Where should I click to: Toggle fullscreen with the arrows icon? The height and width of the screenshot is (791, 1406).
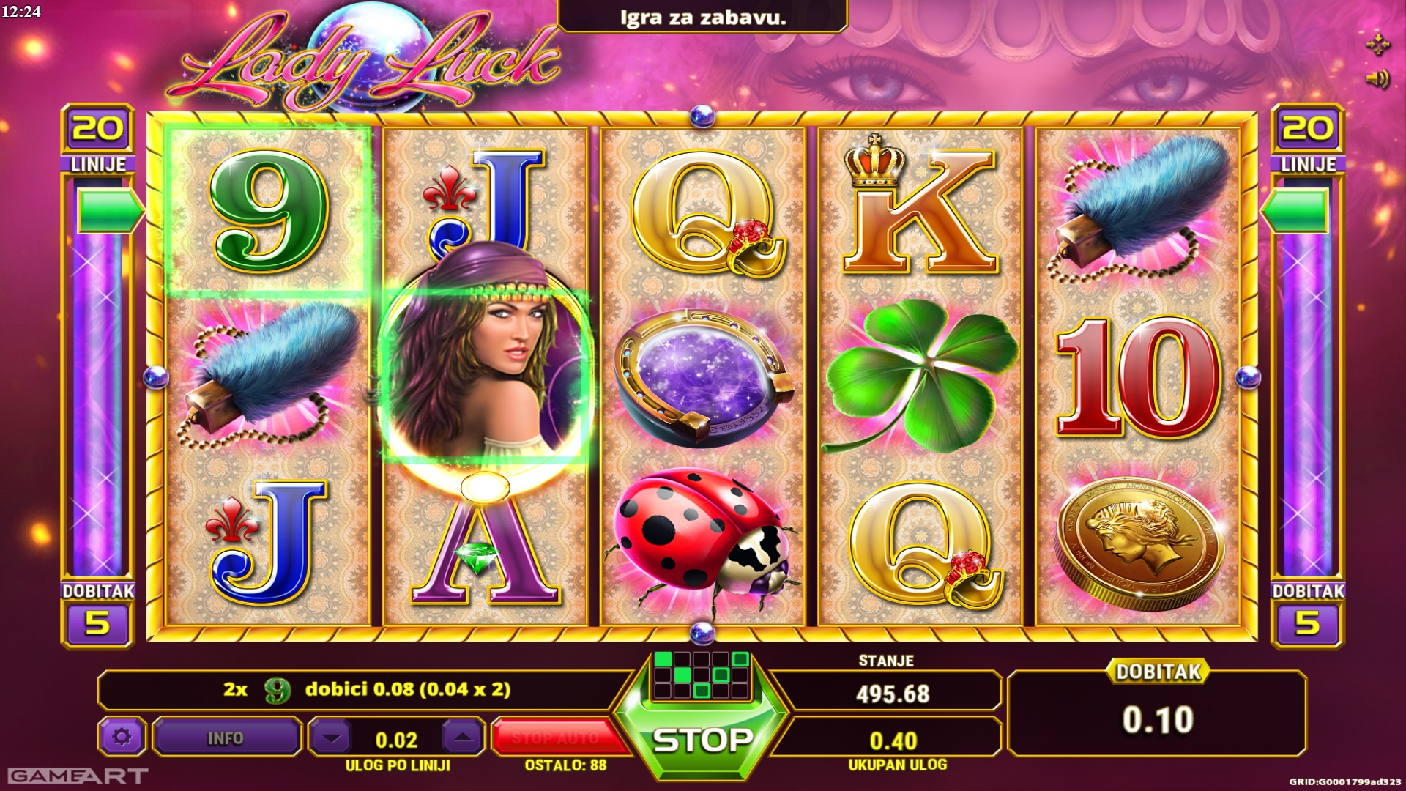[1377, 44]
